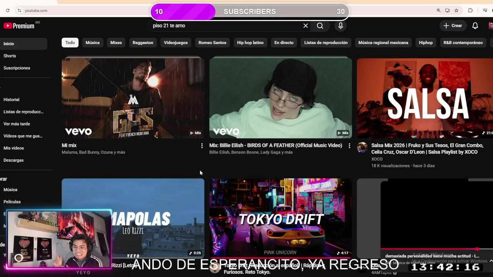Open the notifications bell
This screenshot has width=493, height=277.
(x=475, y=26)
